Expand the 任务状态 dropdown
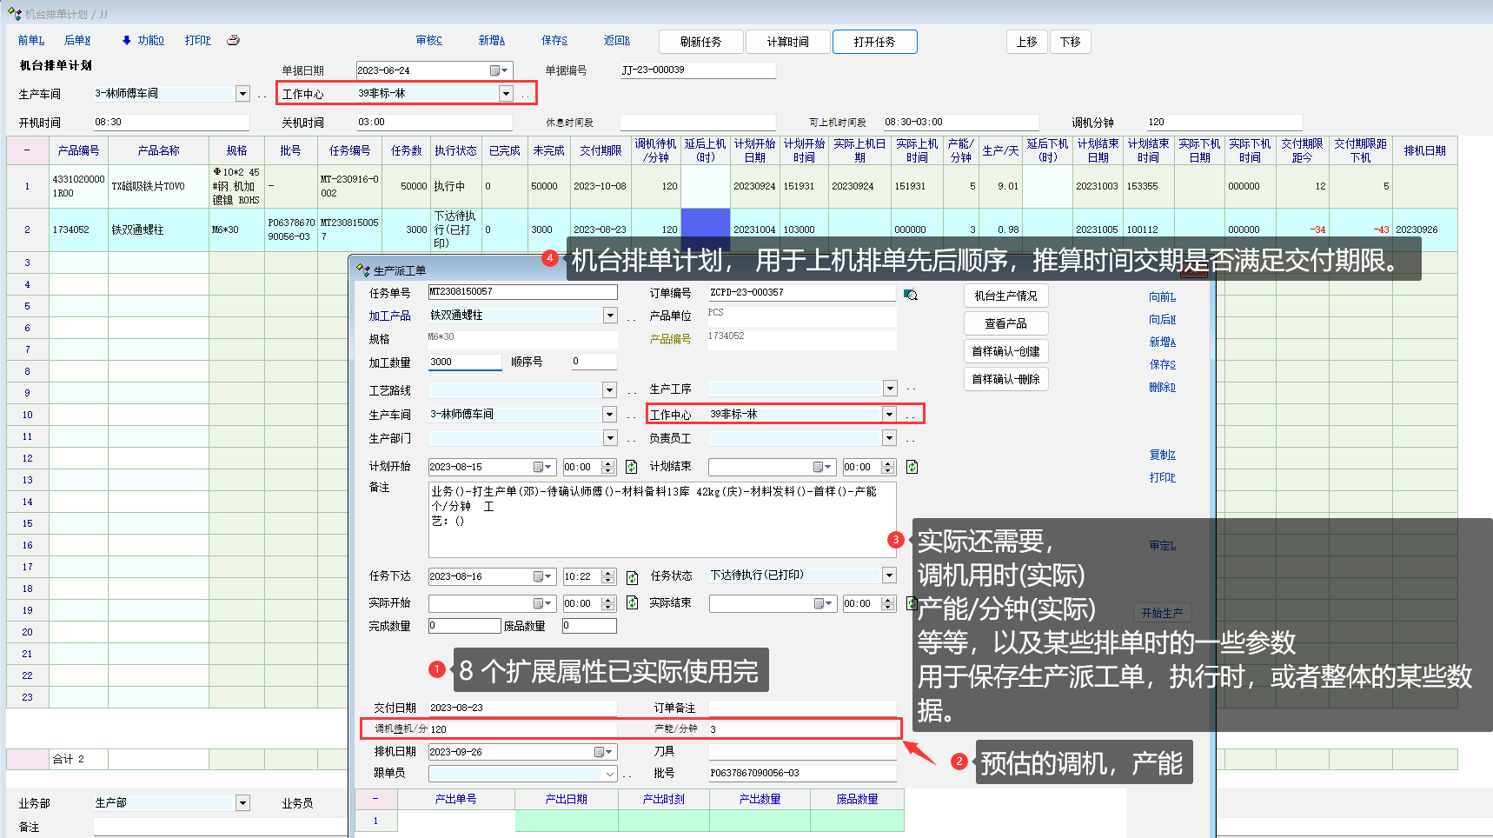This screenshot has height=838, width=1493. pos(889,575)
